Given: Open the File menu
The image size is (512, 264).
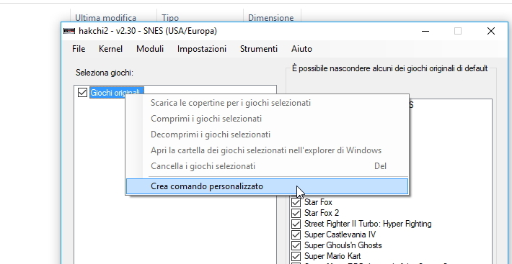Looking at the screenshot, I should pos(79,49).
